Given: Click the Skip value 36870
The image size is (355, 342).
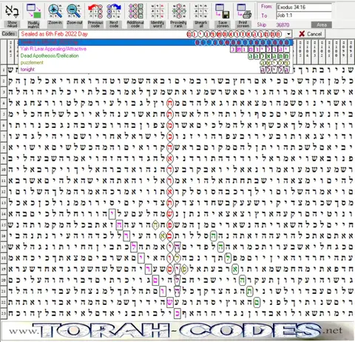Looking at the screenshot, I should point(283,25).
